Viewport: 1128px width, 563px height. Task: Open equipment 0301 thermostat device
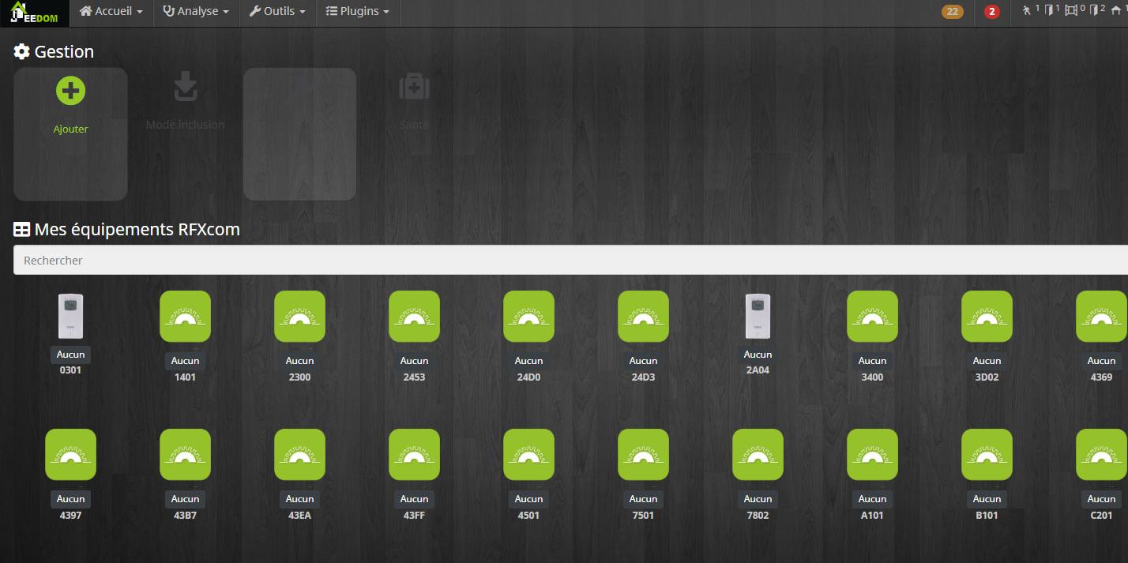(70, 316)
